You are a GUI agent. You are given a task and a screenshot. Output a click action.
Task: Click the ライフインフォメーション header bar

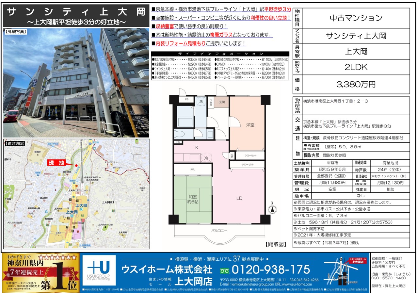click(220, 54)
